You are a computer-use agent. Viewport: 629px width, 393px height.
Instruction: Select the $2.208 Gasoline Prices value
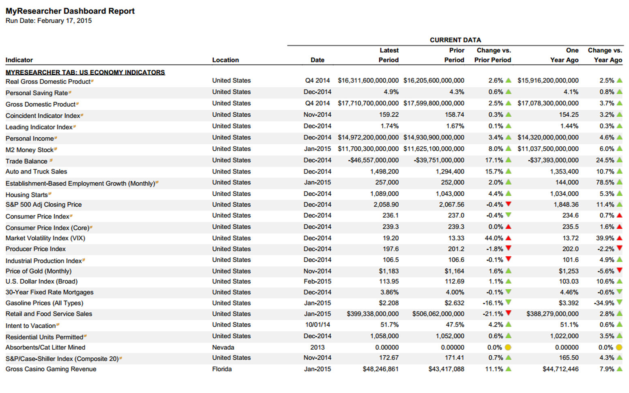(389, 303)
